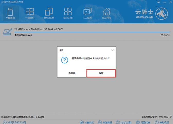Open 微信客服 link
The image size is (173, 124).
[105, 122]
